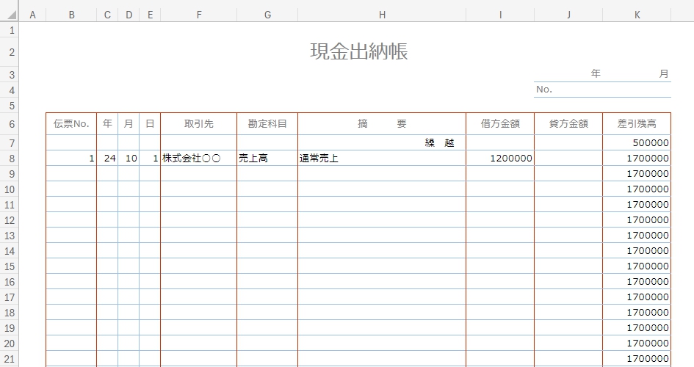This screenshot has width=694, height=367.
Task: Click the select-all corner of the sheet
Action: pyautogui.click(x=10, y=15)
